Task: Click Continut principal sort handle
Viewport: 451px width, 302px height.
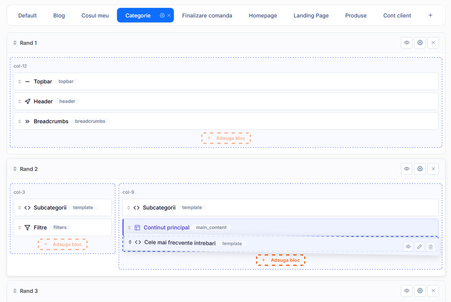Action: click(129, 228)
